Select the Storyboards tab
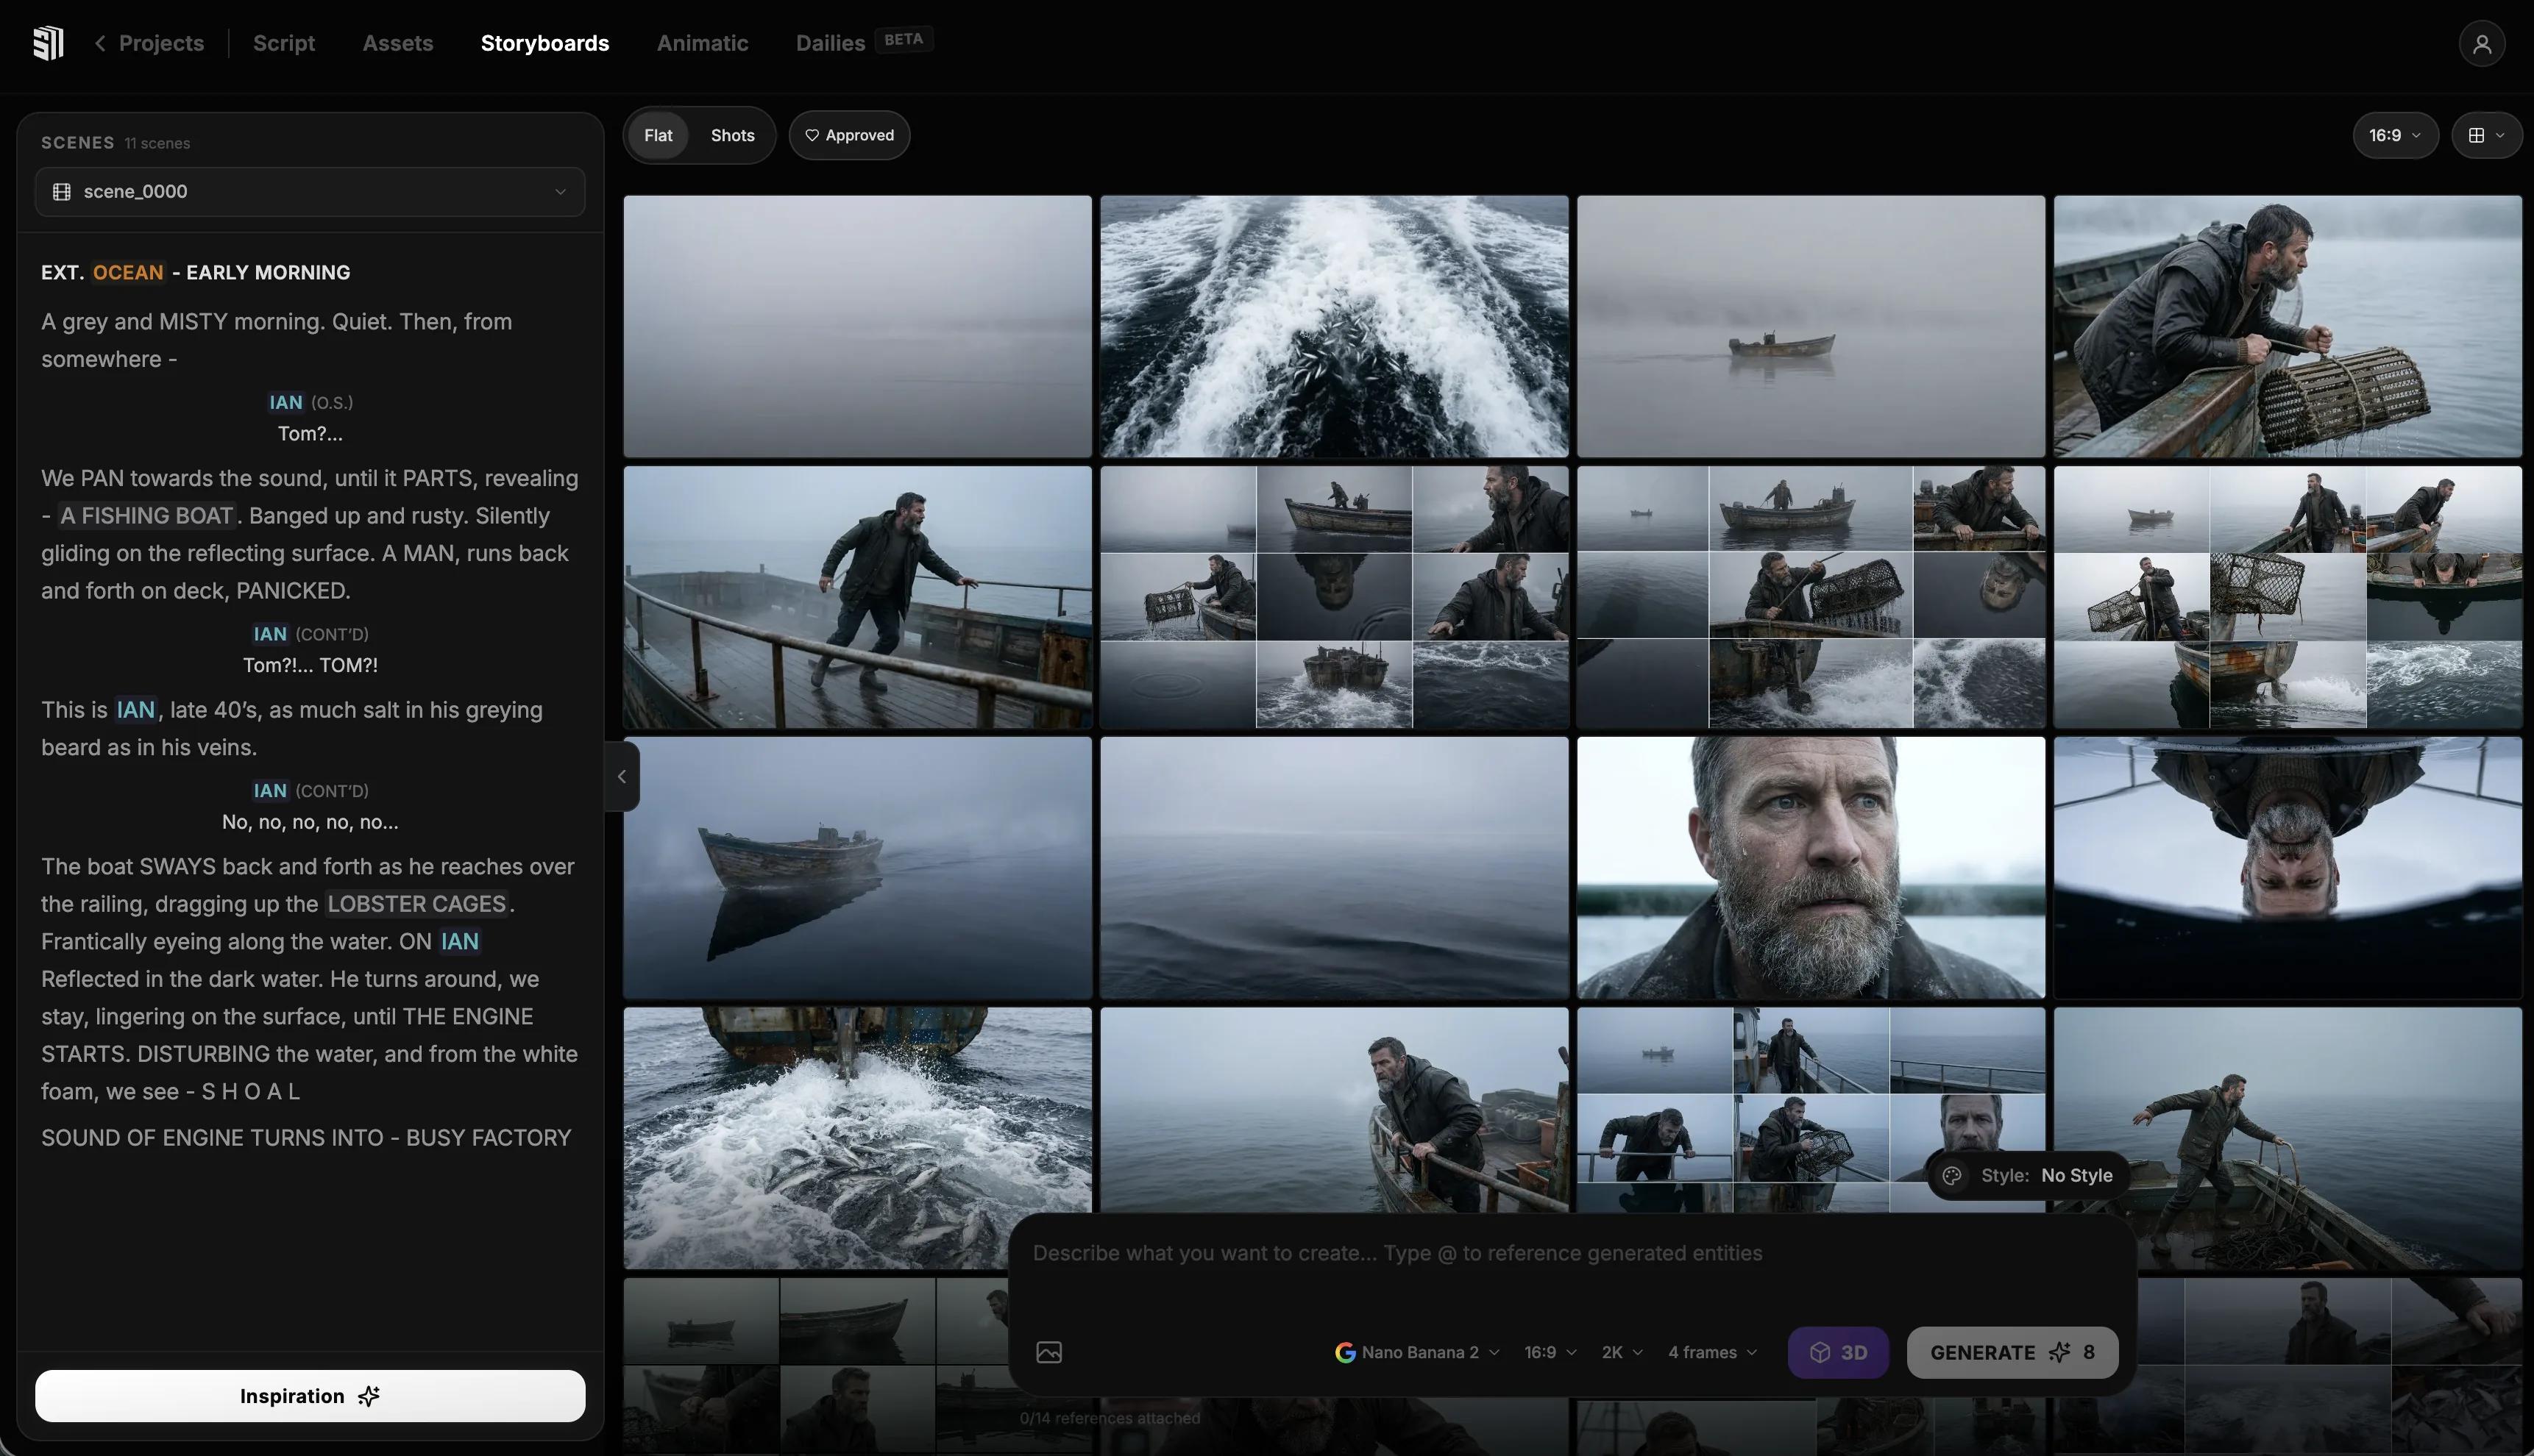The image size is (2534, 1456). tap(544, 43)
